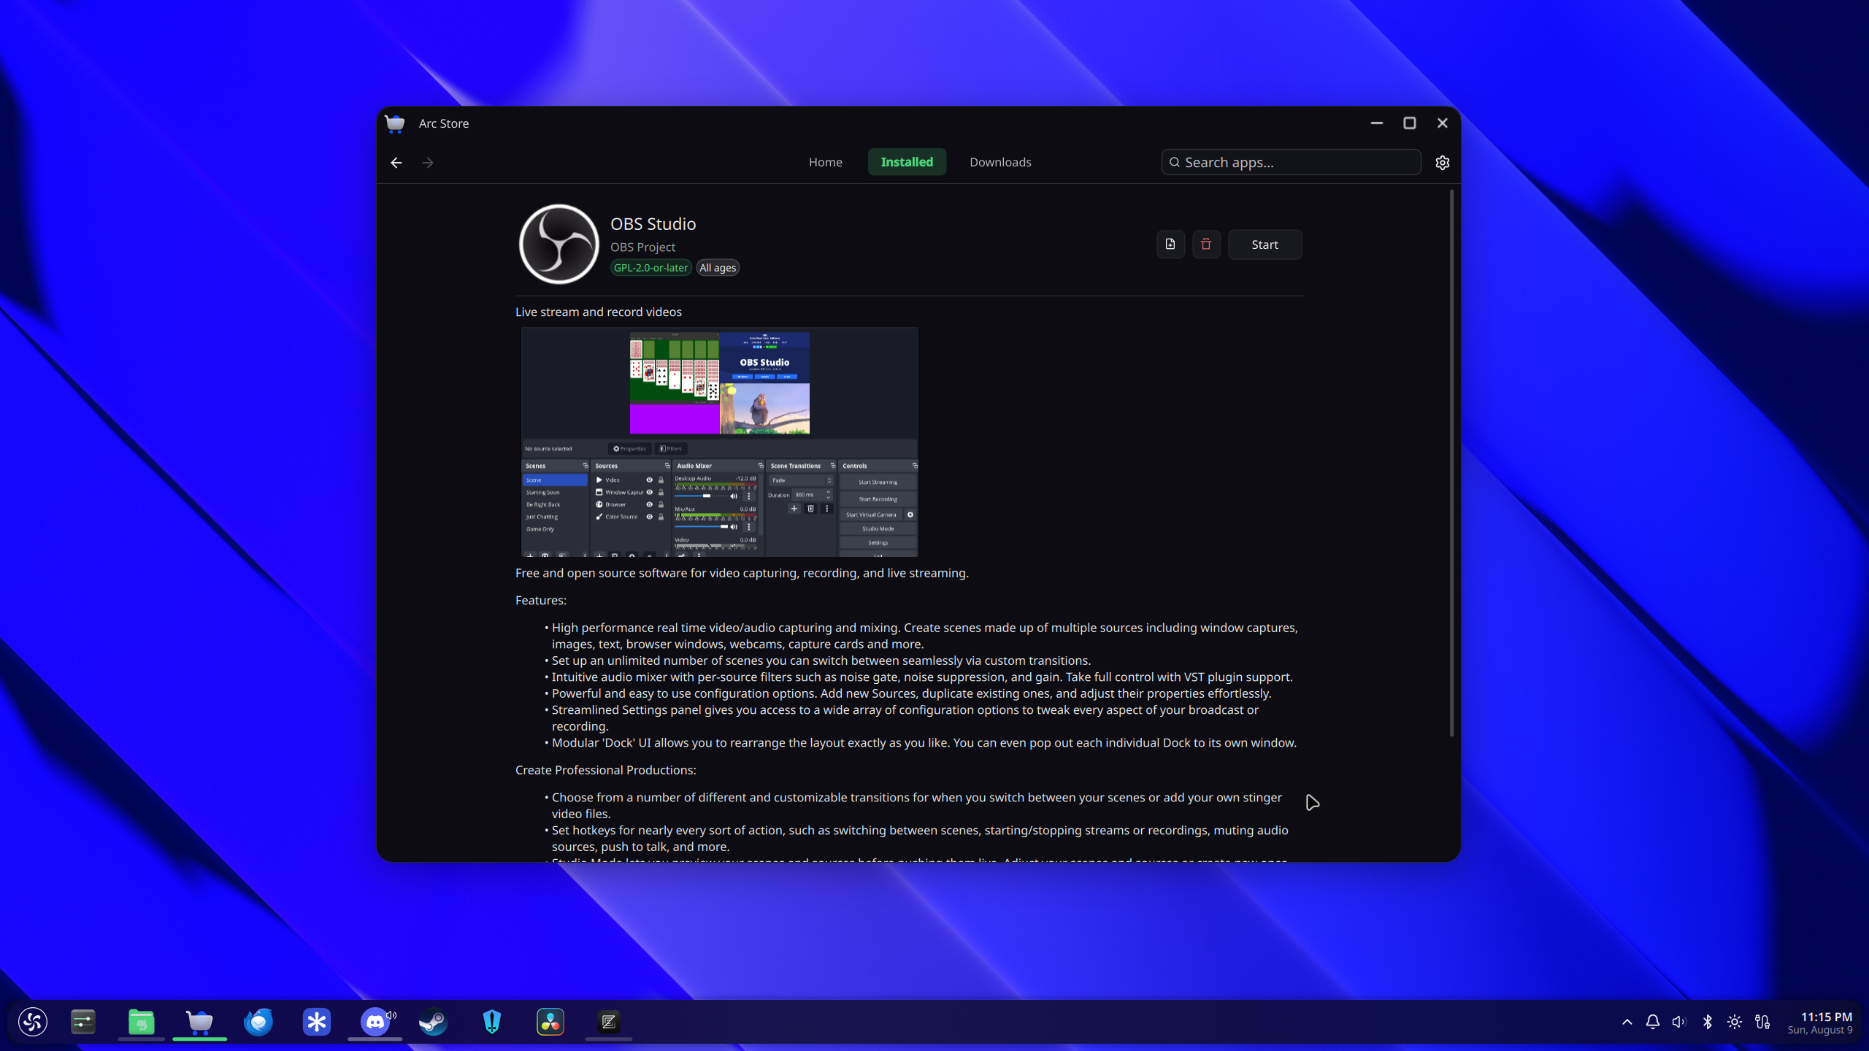Open the OBS Studio screenshot preview
The width and height of the screenshot is (1869, 1051).
(x=719, y=442)
